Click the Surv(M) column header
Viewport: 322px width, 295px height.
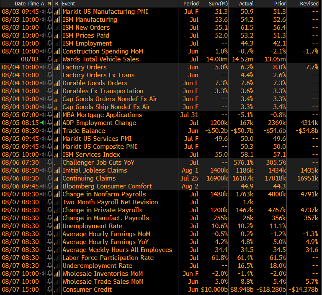tap(218, 4)
